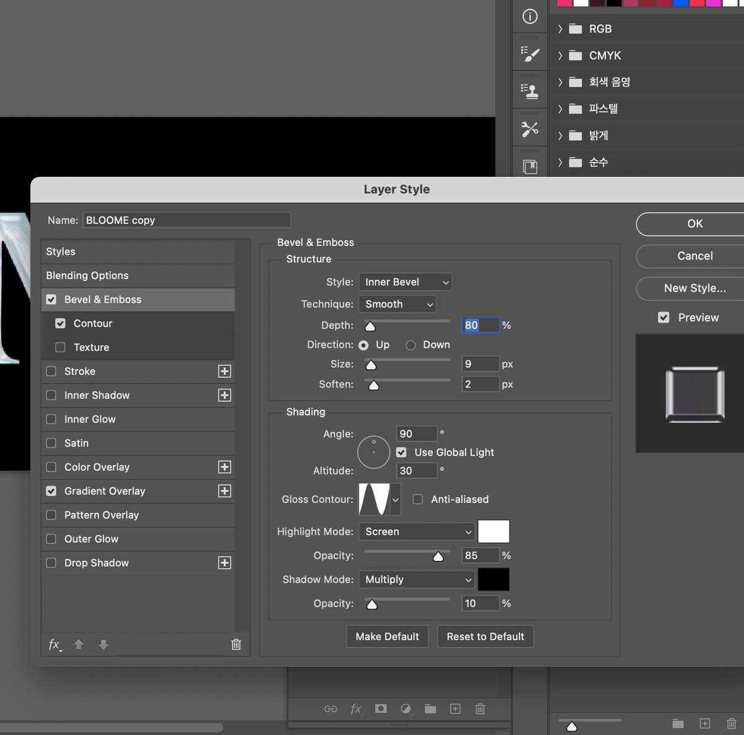Viewport: 744px width, 735px height.
Task: Delete swatch with Swatches trash icon
Action: point(731,723)
